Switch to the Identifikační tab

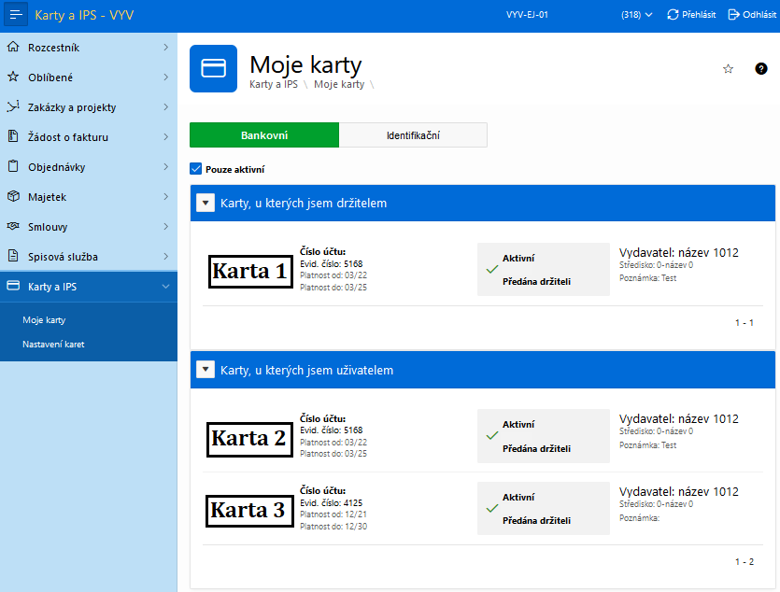tap(413, 135)
